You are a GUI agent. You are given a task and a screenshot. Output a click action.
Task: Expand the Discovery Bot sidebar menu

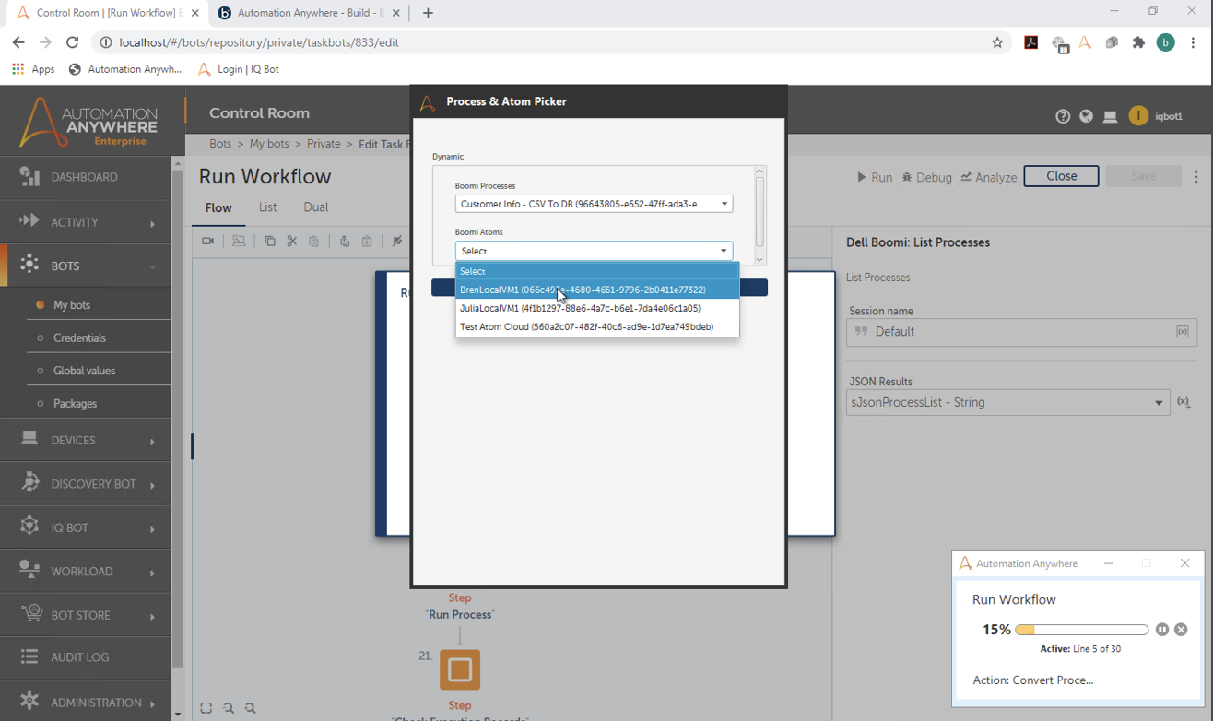click(86, 484)
